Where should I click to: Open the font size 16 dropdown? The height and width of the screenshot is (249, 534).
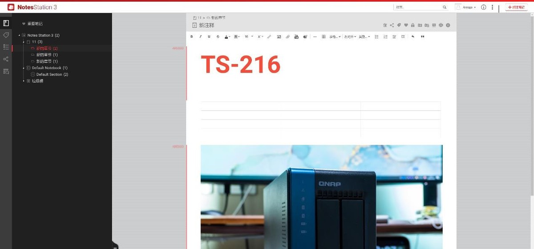[248, 37]
